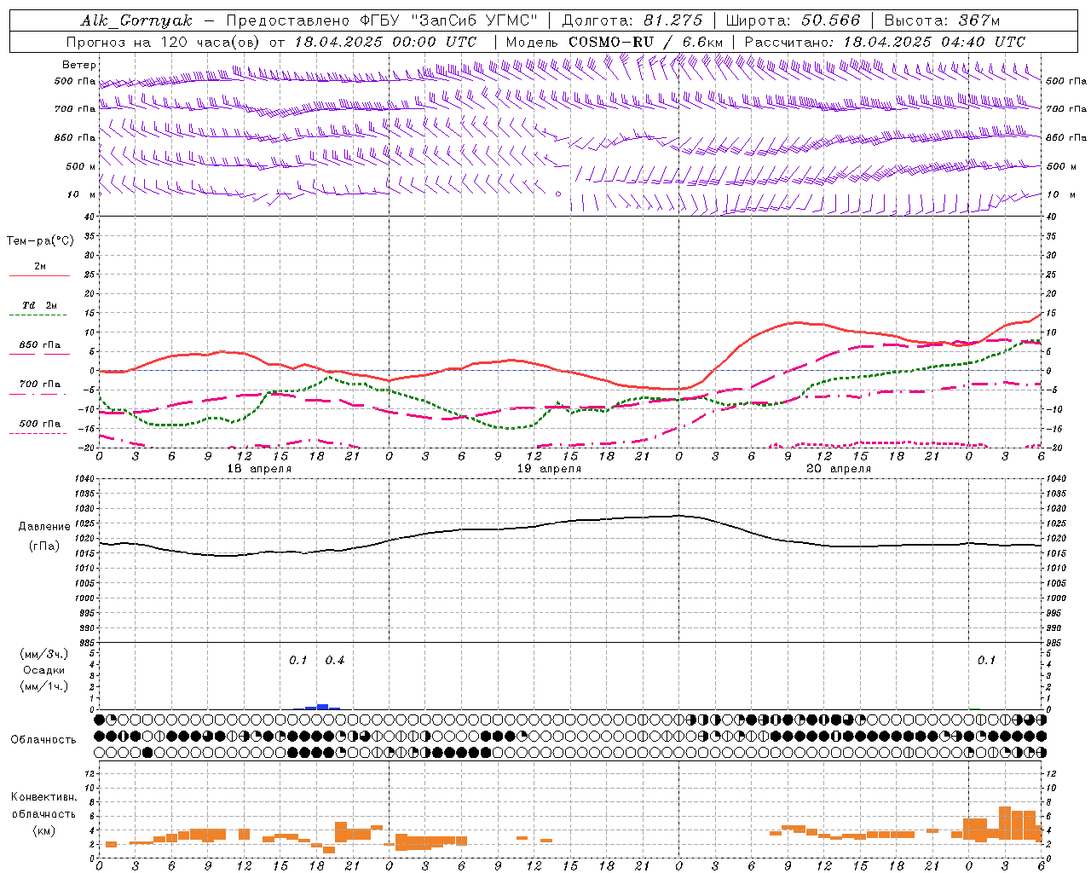Click the 'Широта: 50.566' latitude value
Screen dimensions: 1091x873
794,20
